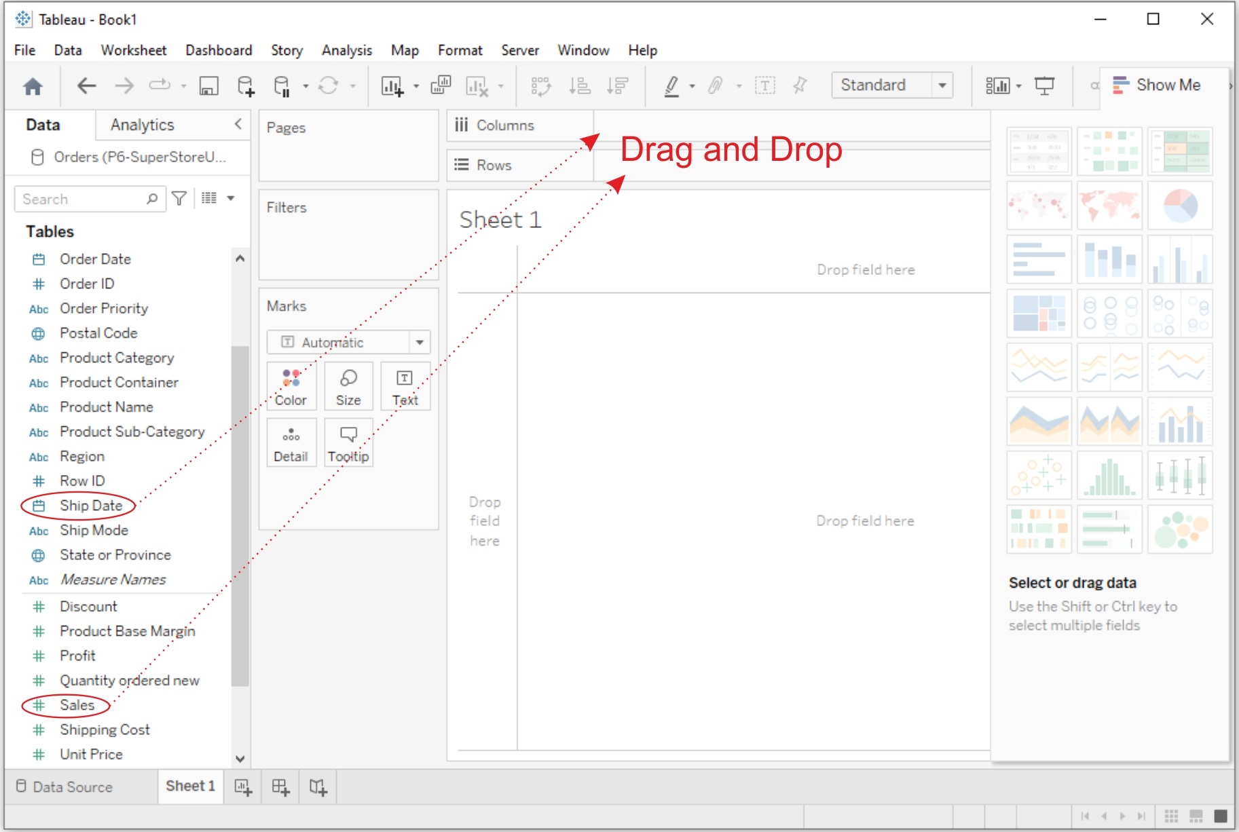This screenshot has width=1239, height=832.
Task: Click the Show Mark Labels icon
Action: 765,86
